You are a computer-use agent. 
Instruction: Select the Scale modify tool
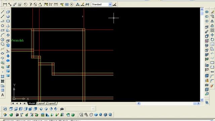click(212, 44)
